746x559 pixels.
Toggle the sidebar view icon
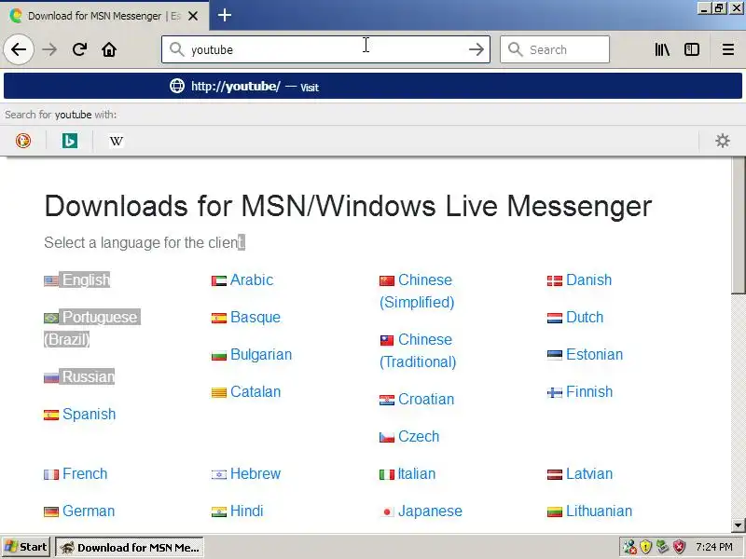[692, 49]
